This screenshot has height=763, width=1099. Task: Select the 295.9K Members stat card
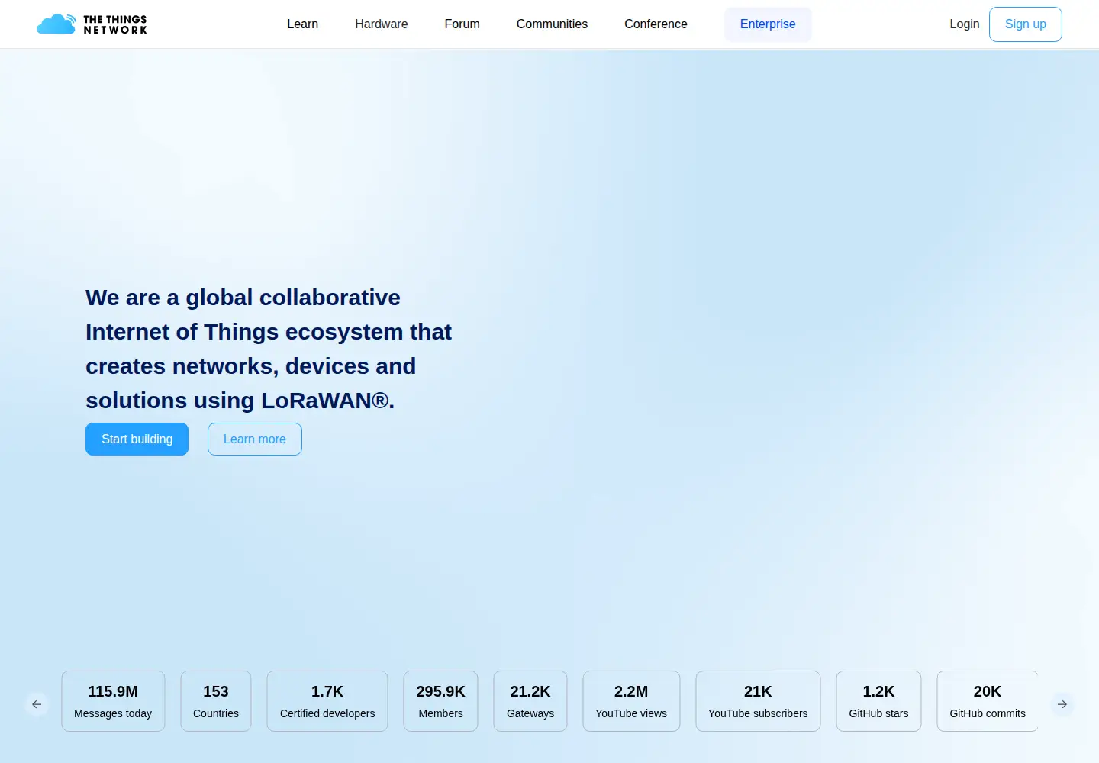pyautogui.click(x=441, y=701)
